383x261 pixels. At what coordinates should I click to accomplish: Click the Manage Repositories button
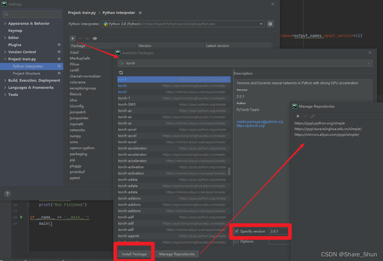[x=177, y=254]
